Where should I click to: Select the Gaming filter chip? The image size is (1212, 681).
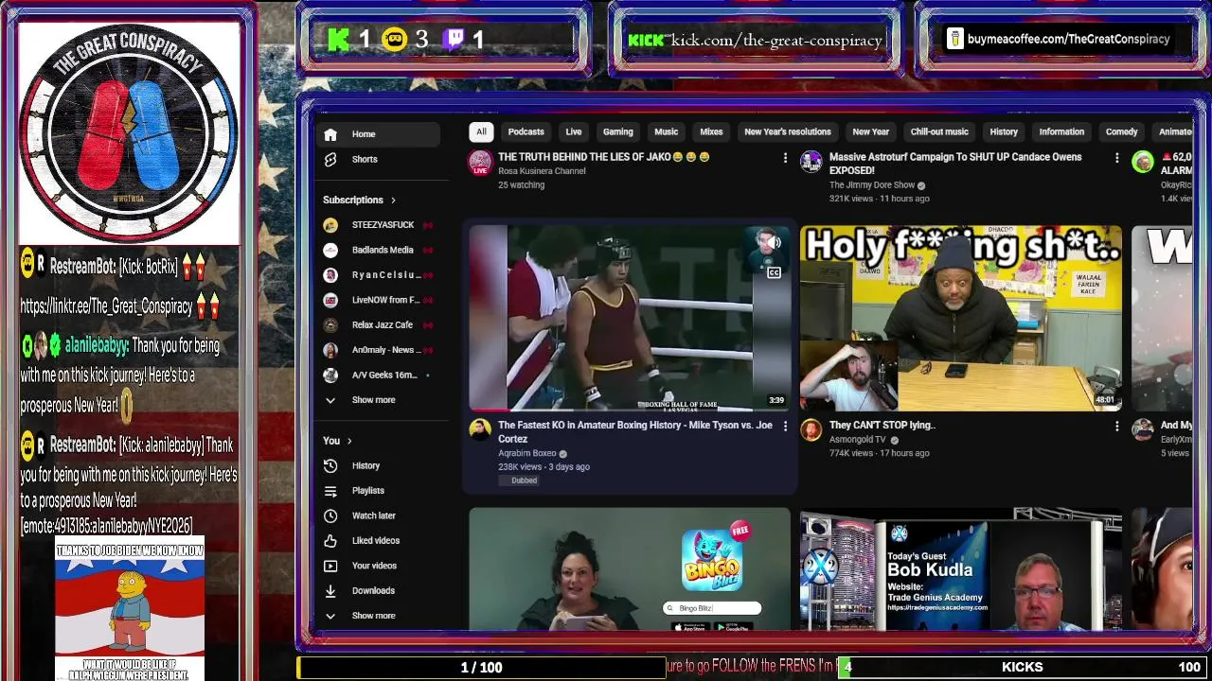point(617,132)
